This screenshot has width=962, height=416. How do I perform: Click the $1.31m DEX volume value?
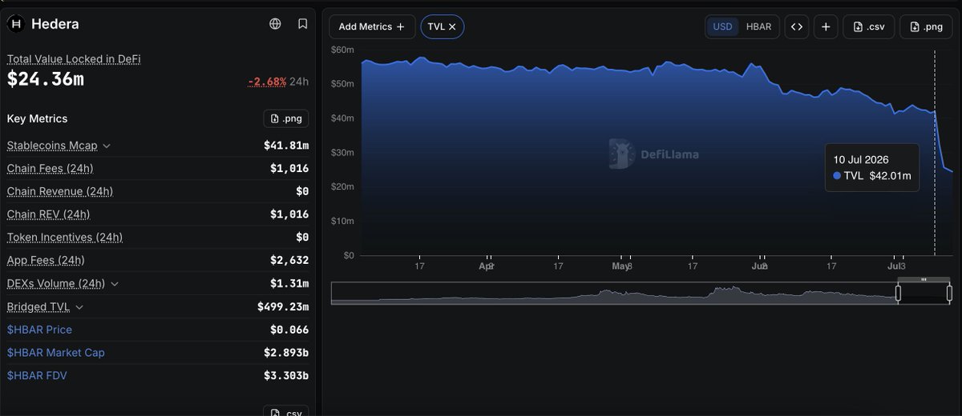click(x=289, y=284)
